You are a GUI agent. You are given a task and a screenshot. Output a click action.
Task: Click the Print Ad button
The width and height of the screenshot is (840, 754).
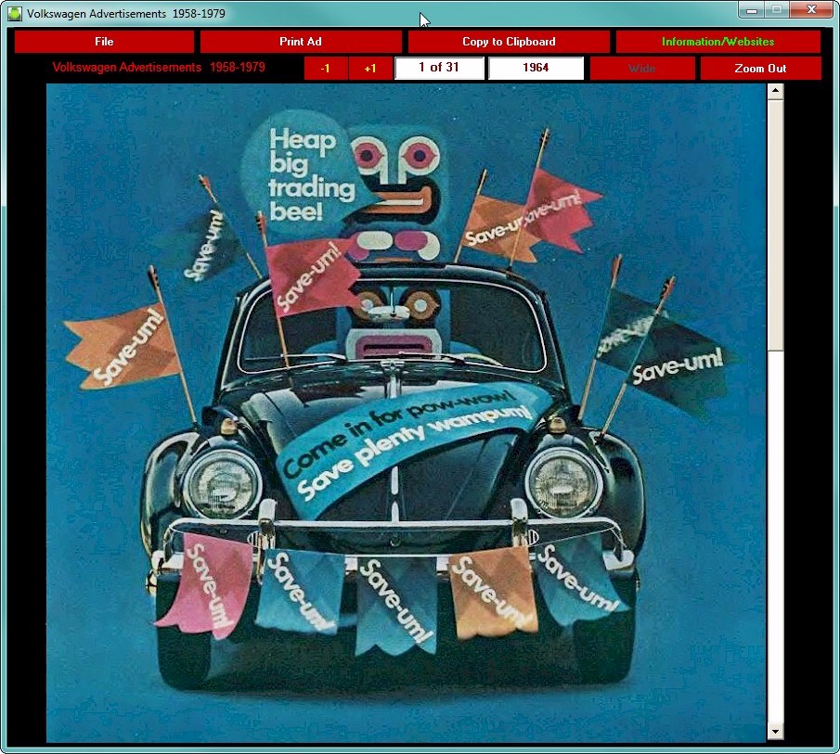301,42
